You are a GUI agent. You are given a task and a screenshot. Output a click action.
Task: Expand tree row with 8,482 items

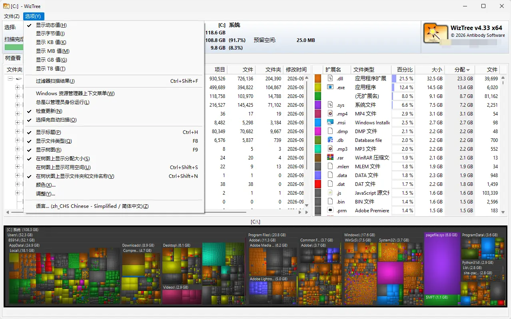(x=17, y=122)
